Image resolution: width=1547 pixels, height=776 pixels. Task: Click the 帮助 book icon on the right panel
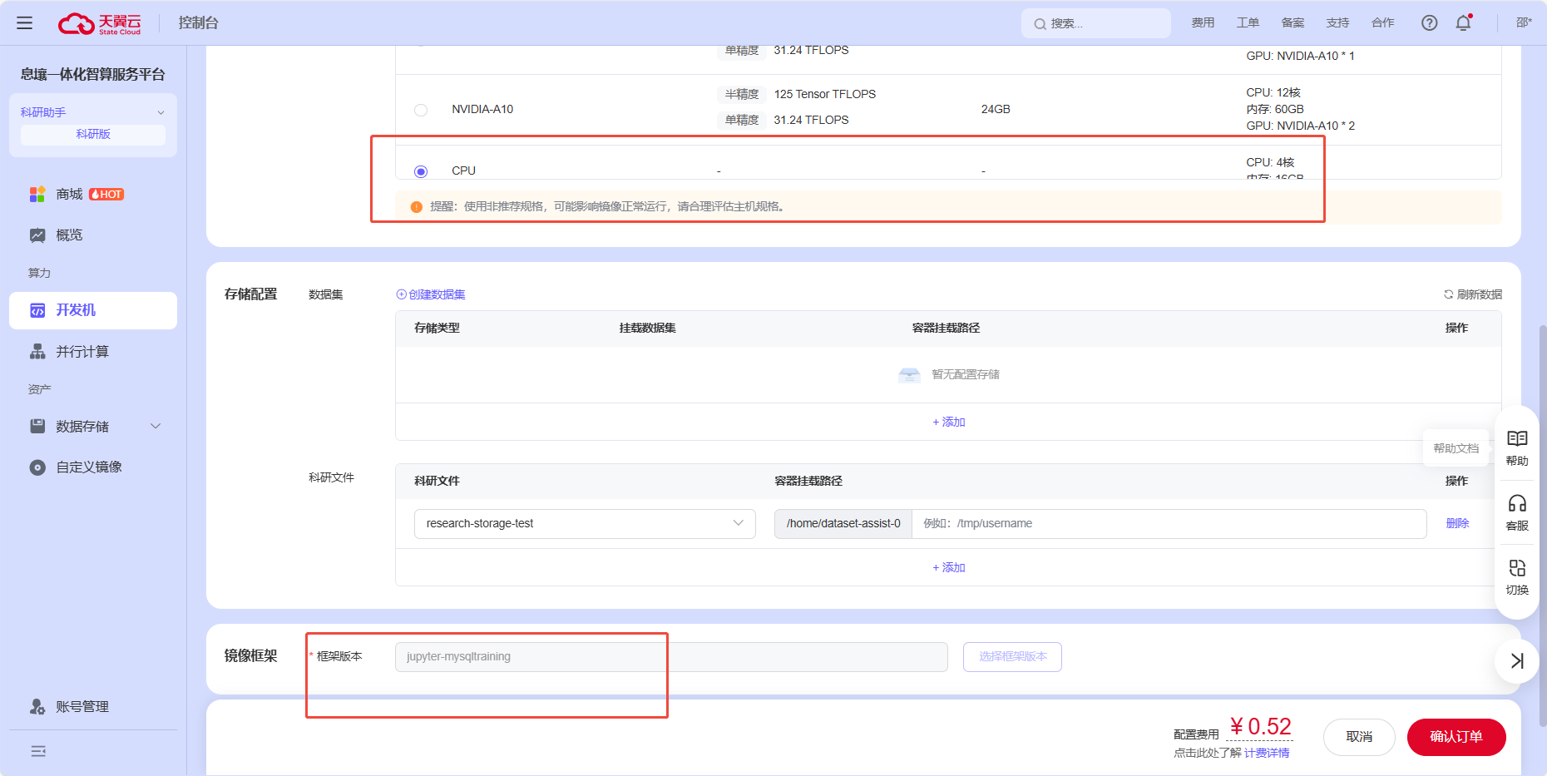click(x=1517, y=439)
